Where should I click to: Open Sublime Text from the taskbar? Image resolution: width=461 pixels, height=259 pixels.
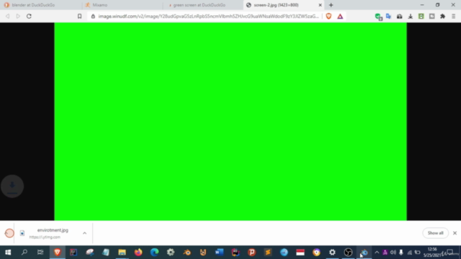click(267, 253)
